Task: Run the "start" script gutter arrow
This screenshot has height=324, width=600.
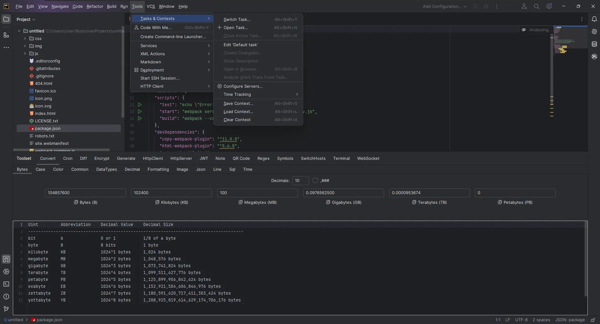Action: [140, 111]
